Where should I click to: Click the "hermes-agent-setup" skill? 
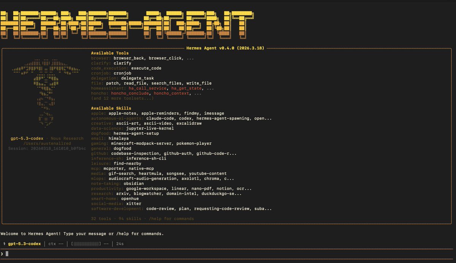(136, 133)
